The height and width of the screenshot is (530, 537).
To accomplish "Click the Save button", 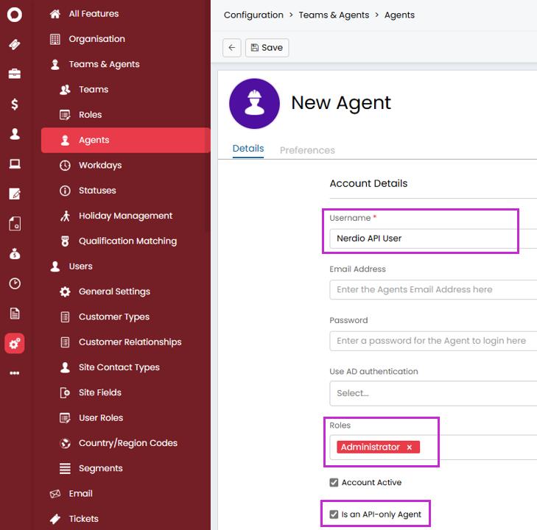I will pyautogui.click(x=267, y=48).
